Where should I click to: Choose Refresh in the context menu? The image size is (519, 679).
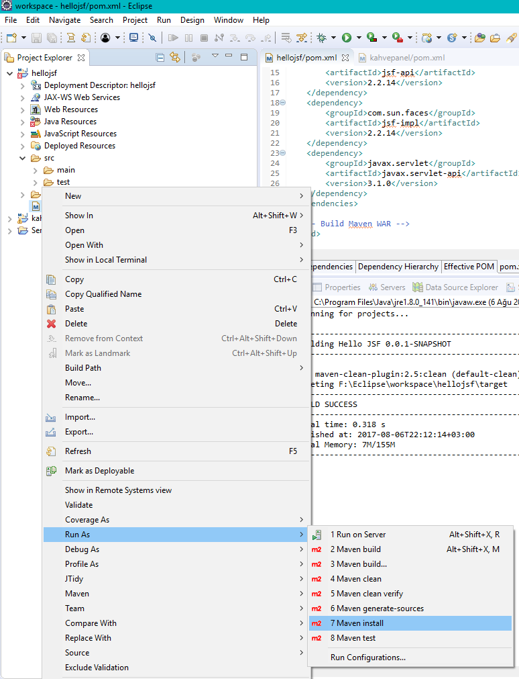pyautogui.click(x=177, y=451)
